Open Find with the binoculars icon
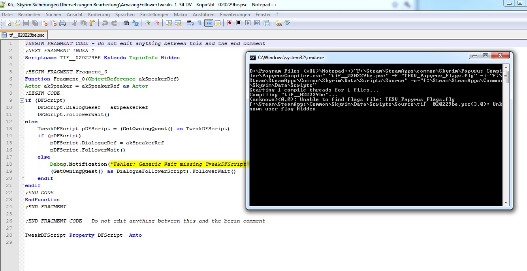This screenshot has width=527, height=271. [126, 23]
